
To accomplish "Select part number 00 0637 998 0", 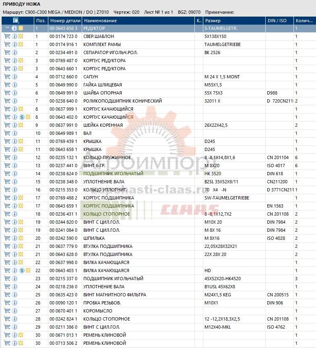I will [x=64, y=262].
